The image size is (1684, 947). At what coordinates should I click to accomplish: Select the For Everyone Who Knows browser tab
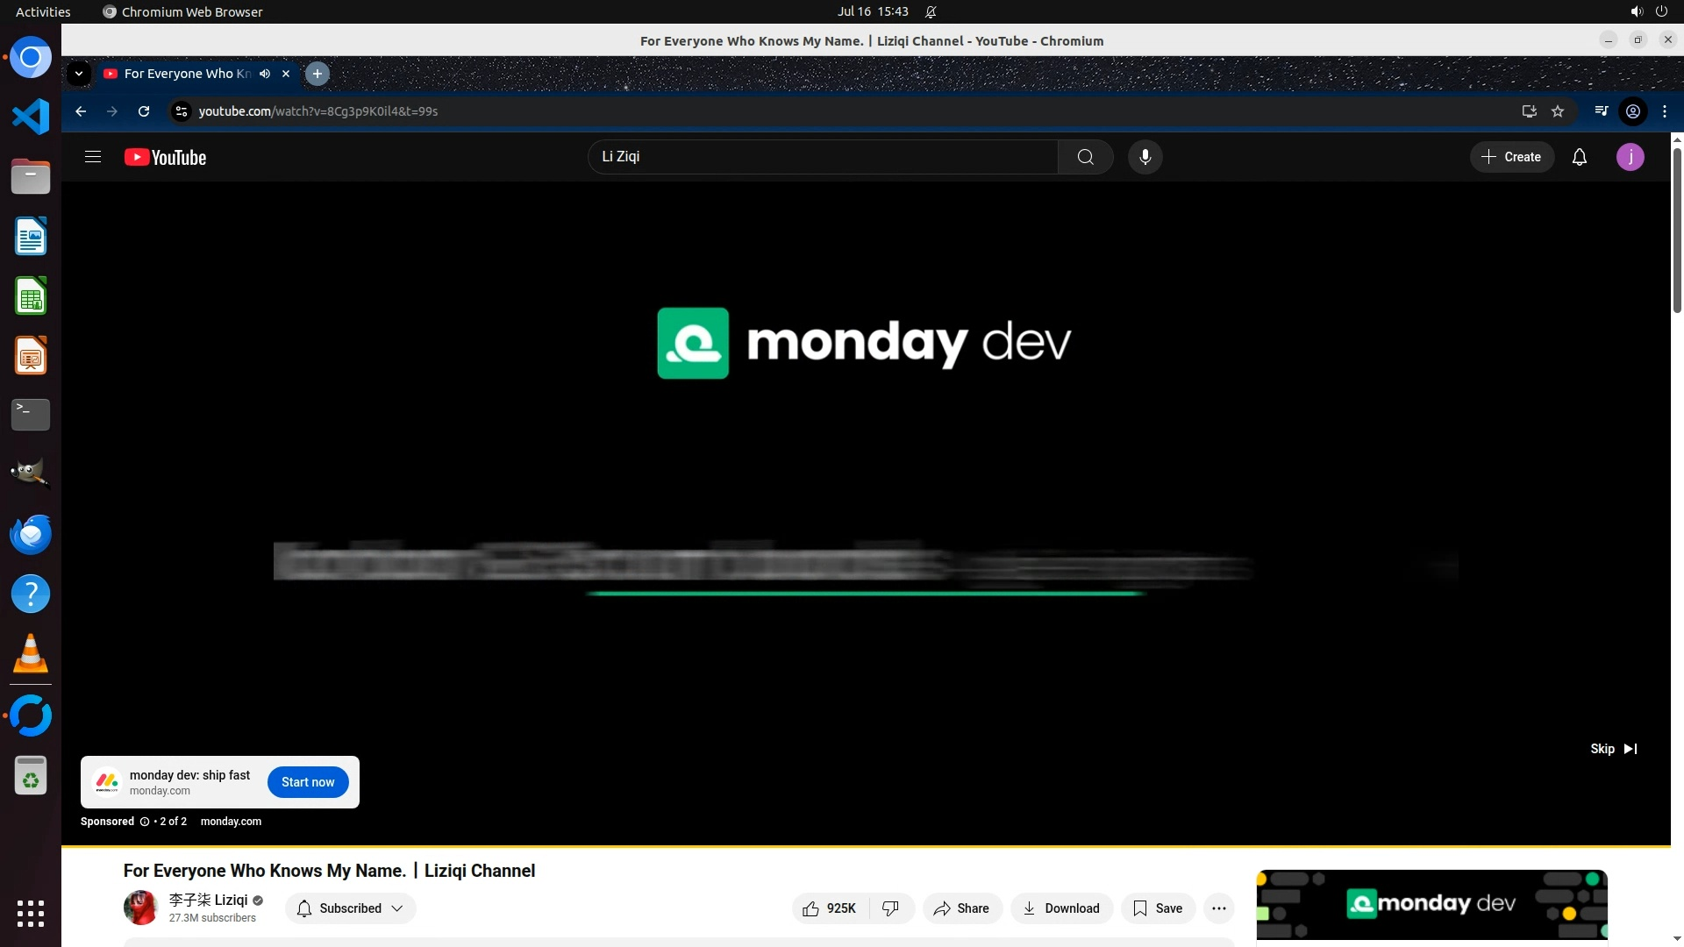(x=186, y=74)
